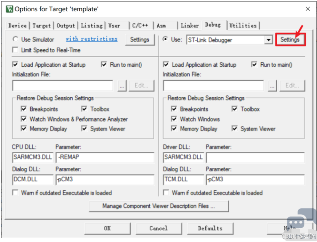Switch to the Device tab

[17, 26]
